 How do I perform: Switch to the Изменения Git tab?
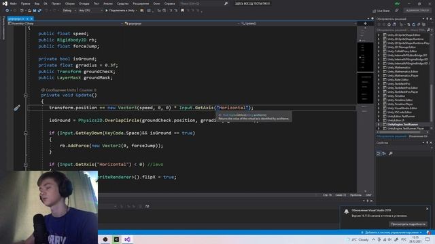tap(418, 136)
